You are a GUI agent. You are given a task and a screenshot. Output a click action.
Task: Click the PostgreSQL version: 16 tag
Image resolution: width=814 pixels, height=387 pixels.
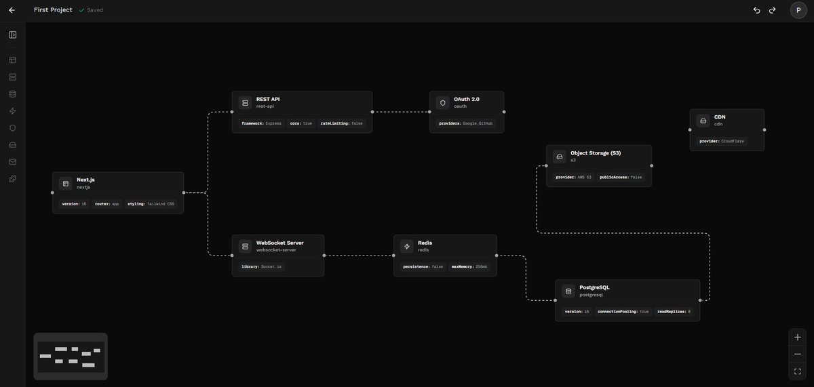[x=577, y=311]
